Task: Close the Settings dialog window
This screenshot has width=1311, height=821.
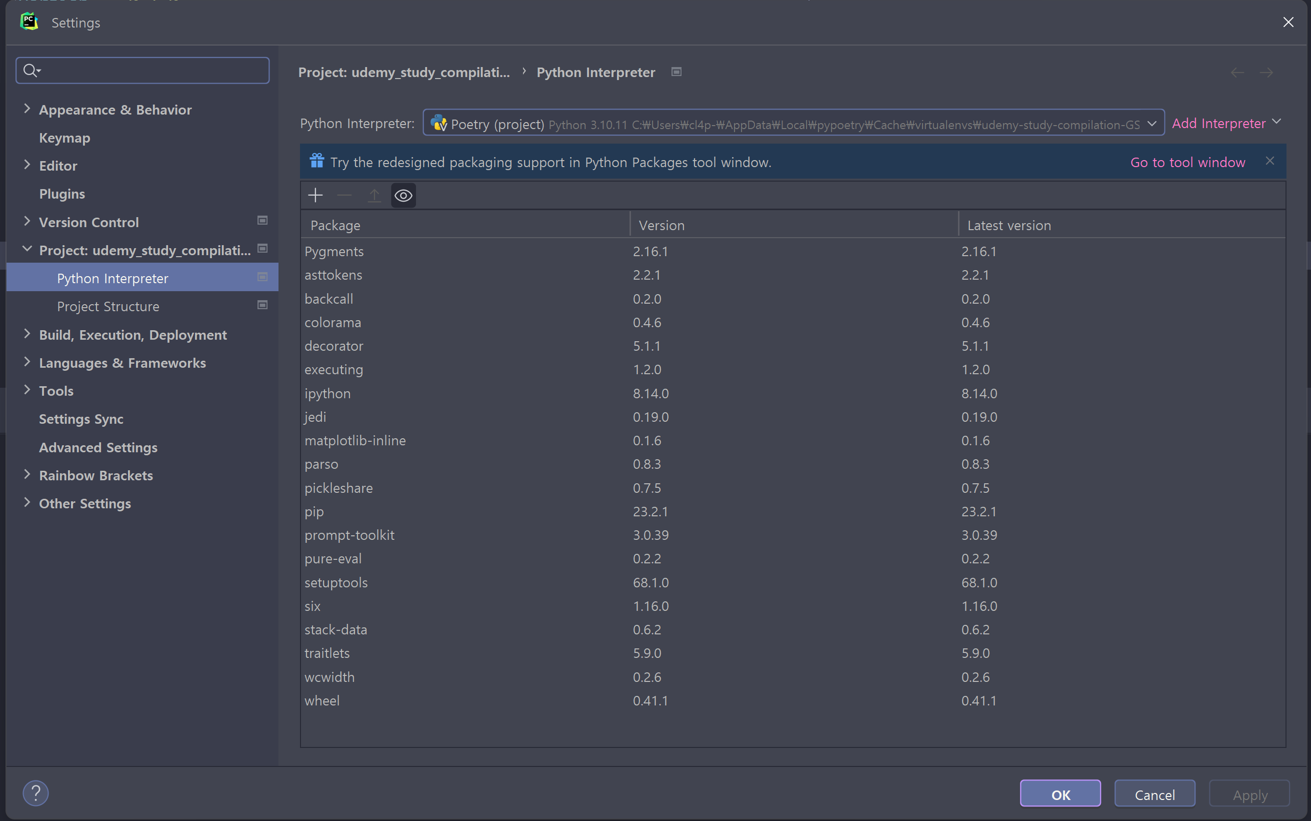Action: 1288,22
